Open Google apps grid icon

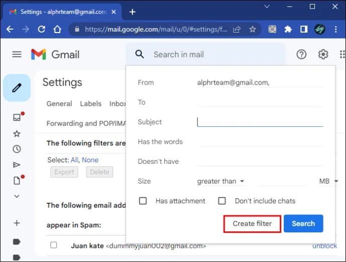(342, 54)
